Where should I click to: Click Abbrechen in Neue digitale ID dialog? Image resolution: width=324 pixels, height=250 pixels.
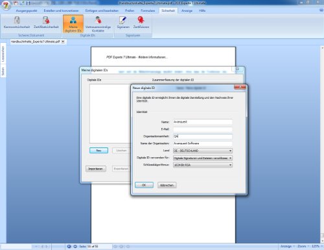tap(167, 185)
